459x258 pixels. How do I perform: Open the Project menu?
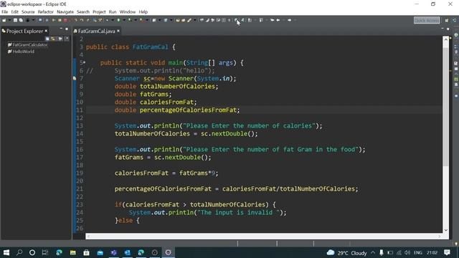[x=99, y=12]
